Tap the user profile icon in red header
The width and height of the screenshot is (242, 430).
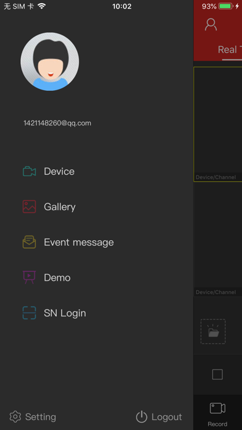211,25
